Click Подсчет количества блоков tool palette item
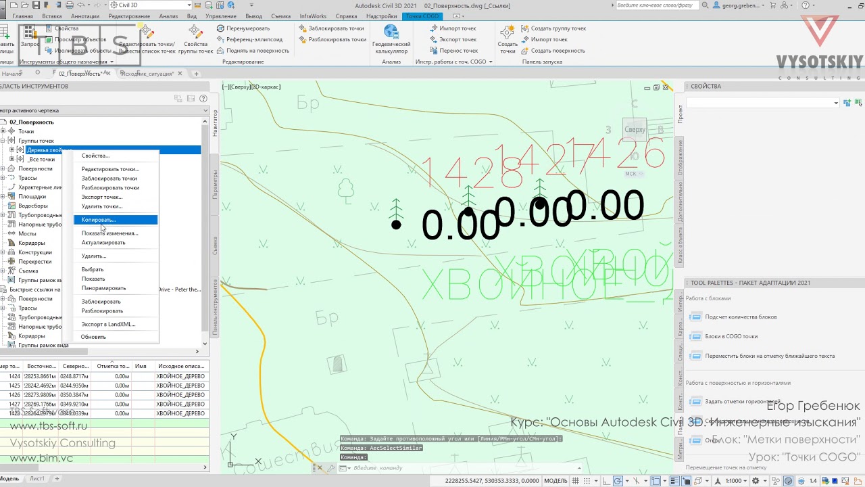The width and height of the screenshot is (865, 487). pos(741,317)
